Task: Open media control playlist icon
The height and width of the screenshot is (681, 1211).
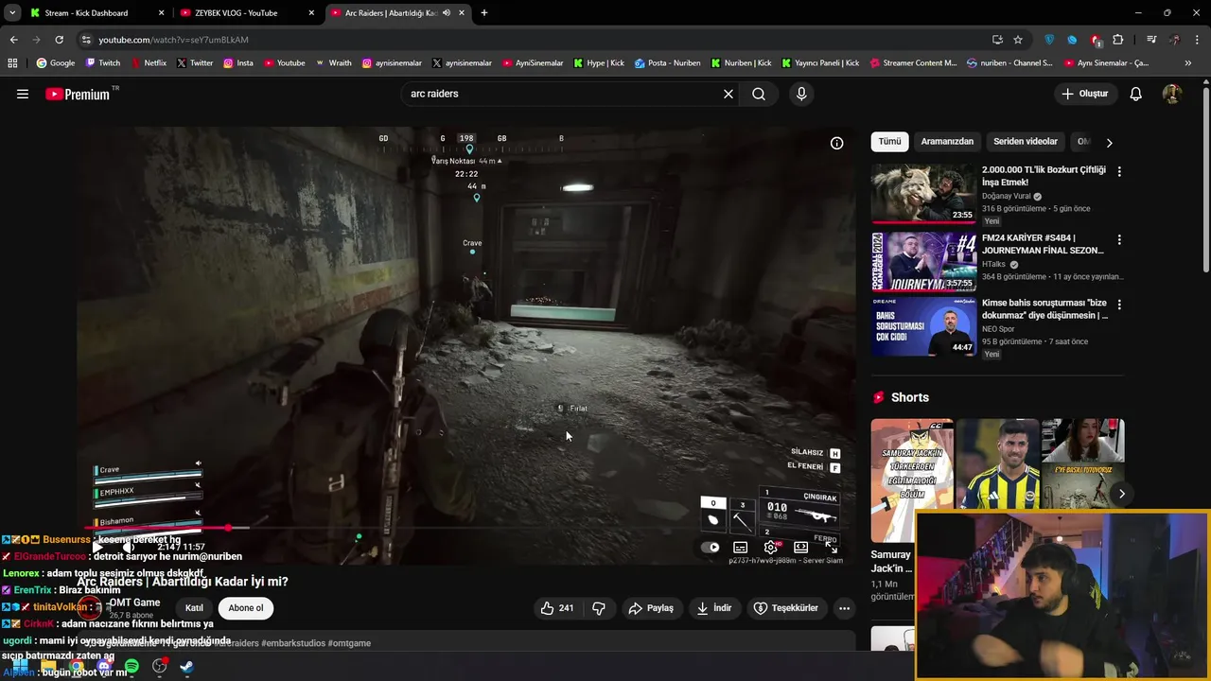Action: (1151, 40)
